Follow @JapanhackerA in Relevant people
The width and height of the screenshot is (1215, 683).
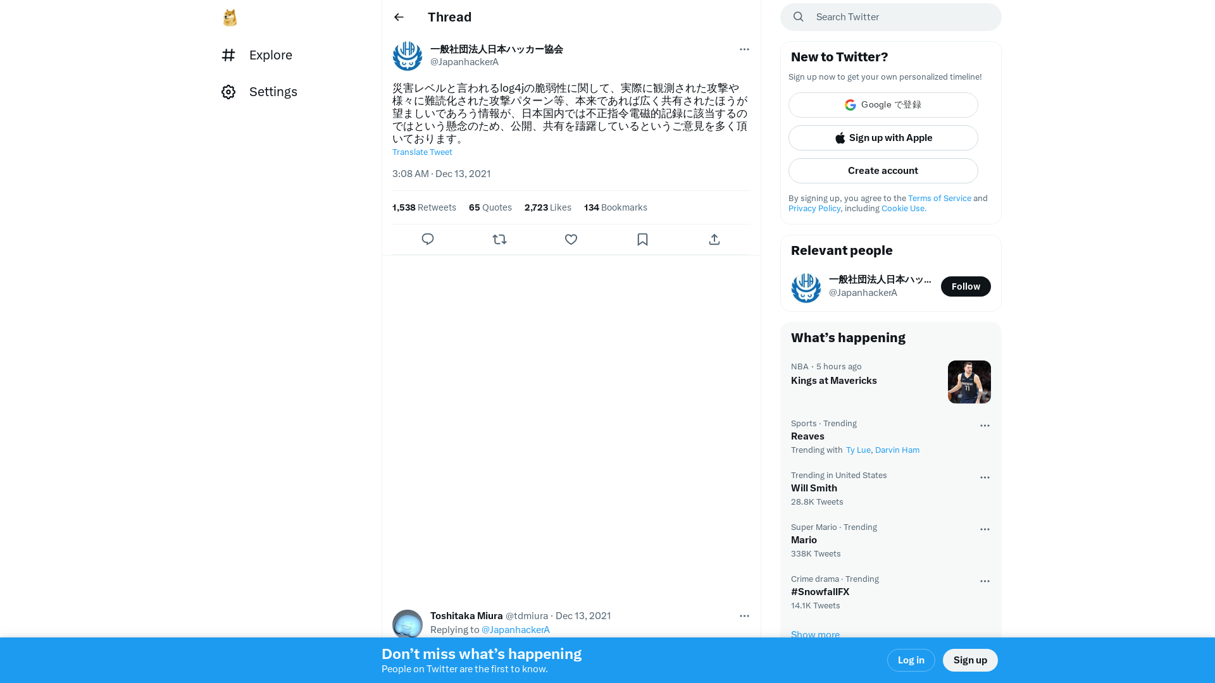[x=966, y=286]
